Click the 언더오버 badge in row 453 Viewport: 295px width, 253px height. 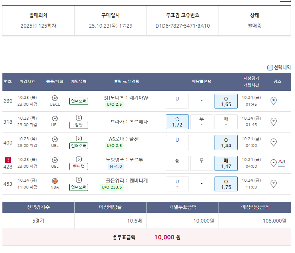(78, 187)
